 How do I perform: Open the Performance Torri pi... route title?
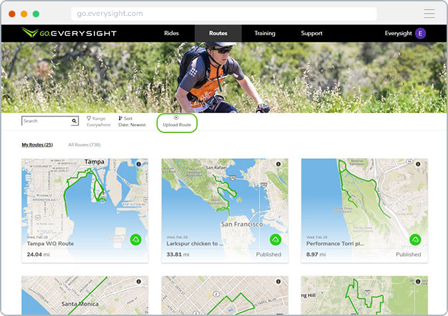[x=335, y=243]
